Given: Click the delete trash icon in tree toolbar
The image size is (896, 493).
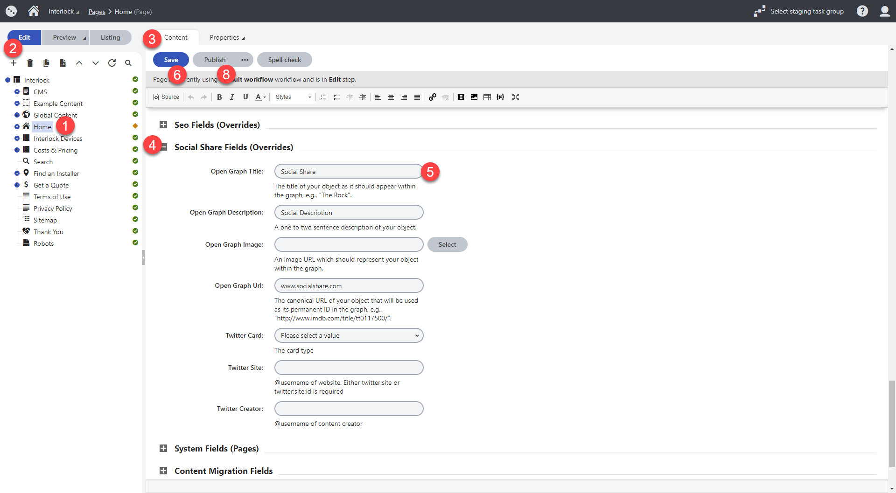Looking at the screenshot, I should point(30,63).
